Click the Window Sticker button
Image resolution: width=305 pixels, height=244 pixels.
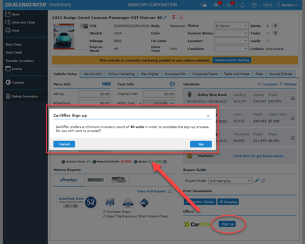click(x=201, y=202)
